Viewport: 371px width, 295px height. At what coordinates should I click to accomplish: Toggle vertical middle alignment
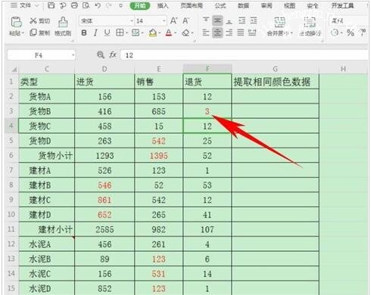click(217, 20)
